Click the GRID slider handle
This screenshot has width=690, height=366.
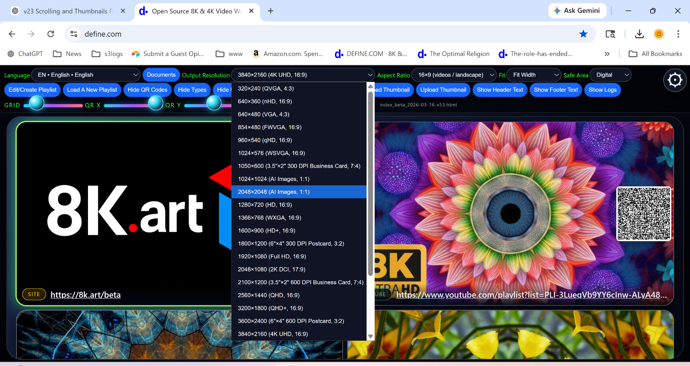pos(36,103)
